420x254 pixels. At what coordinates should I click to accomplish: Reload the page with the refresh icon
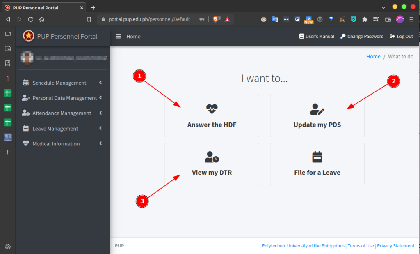(30, 19)
